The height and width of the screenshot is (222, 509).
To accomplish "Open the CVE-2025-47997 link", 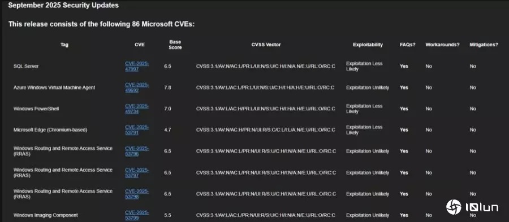I will (x=137, y=66).
